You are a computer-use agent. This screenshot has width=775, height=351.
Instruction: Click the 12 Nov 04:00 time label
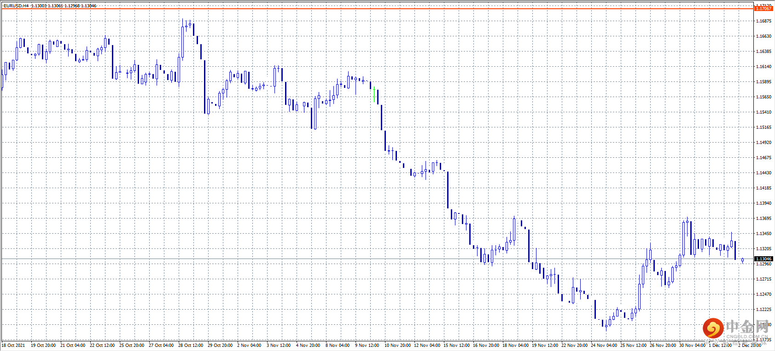click(427, 345)
